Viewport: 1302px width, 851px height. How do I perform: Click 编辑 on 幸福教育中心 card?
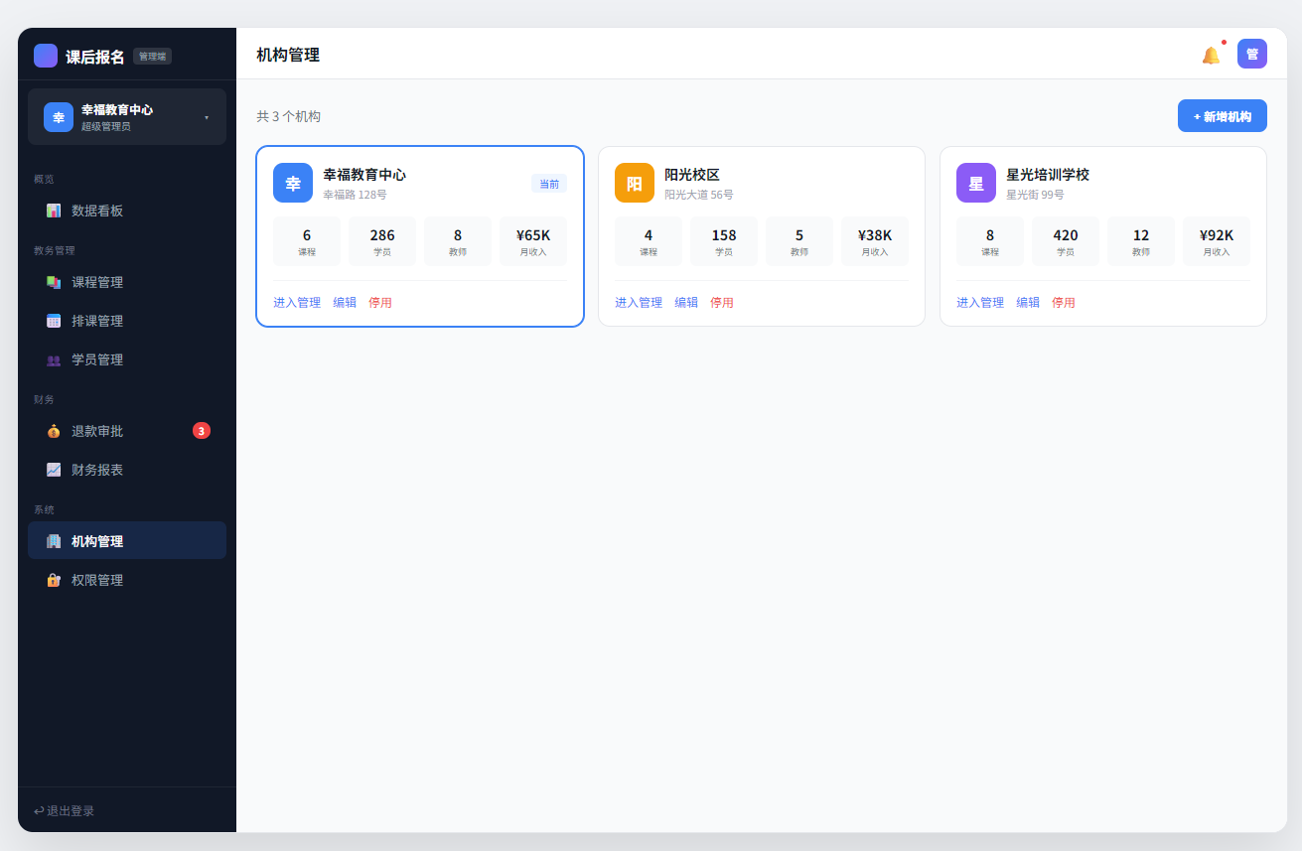345,303
